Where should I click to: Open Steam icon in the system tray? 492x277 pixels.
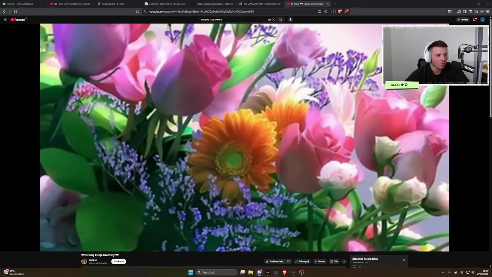tap(455, 272)
